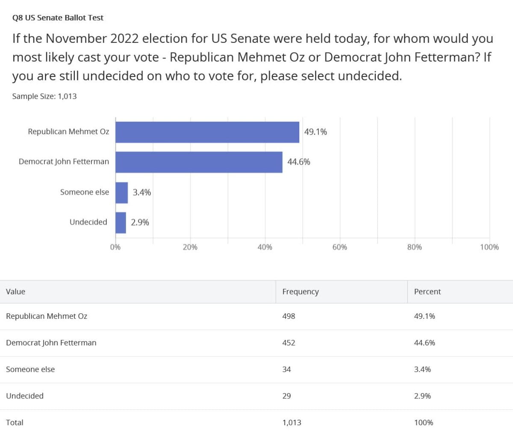Click the frequency value 452

tap(289, 343)
